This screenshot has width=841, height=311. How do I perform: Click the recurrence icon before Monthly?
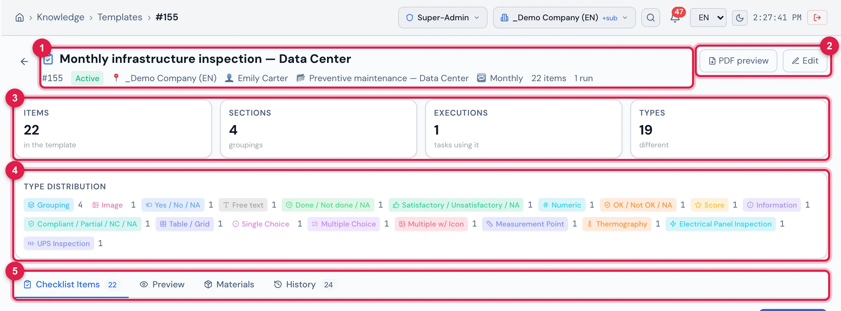coord(481,78)
